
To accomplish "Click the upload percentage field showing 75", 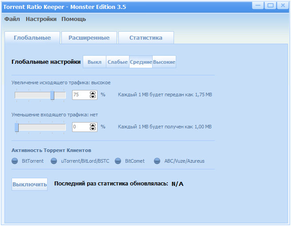I will pyautogui.click(x=80, y=95).
